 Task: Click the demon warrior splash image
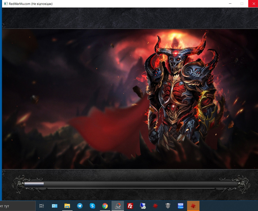click(130, 99)
